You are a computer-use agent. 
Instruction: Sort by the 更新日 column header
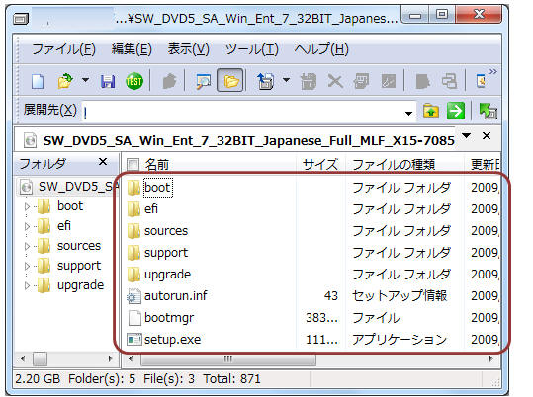click(485, 164)
